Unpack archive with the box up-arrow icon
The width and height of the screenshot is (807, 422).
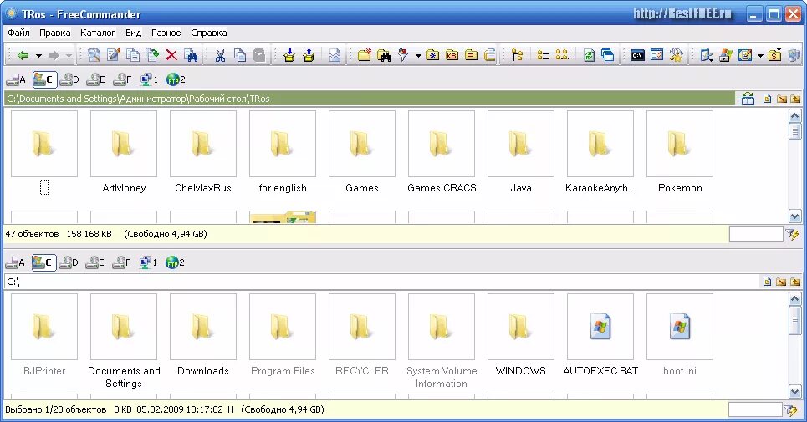click(309, 55)
